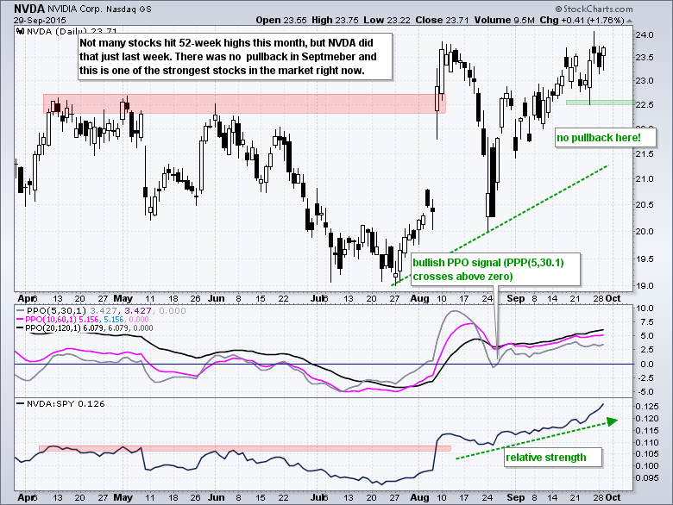Image resolution: width=673 pixels, height=505 pixels.
Task: Click the small triangle after Chg percentage
Action: coord(629,21)
